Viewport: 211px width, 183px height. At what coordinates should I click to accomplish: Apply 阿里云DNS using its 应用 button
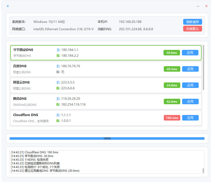tap(190, 85)
